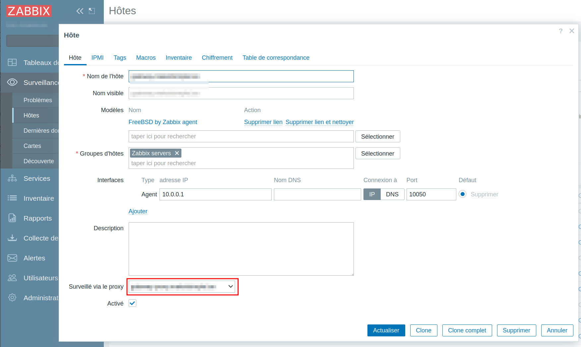The width and height of the screenshot is (581, 347).
Task: Select the Défaut interface radio button
Action: pos(462,194)
